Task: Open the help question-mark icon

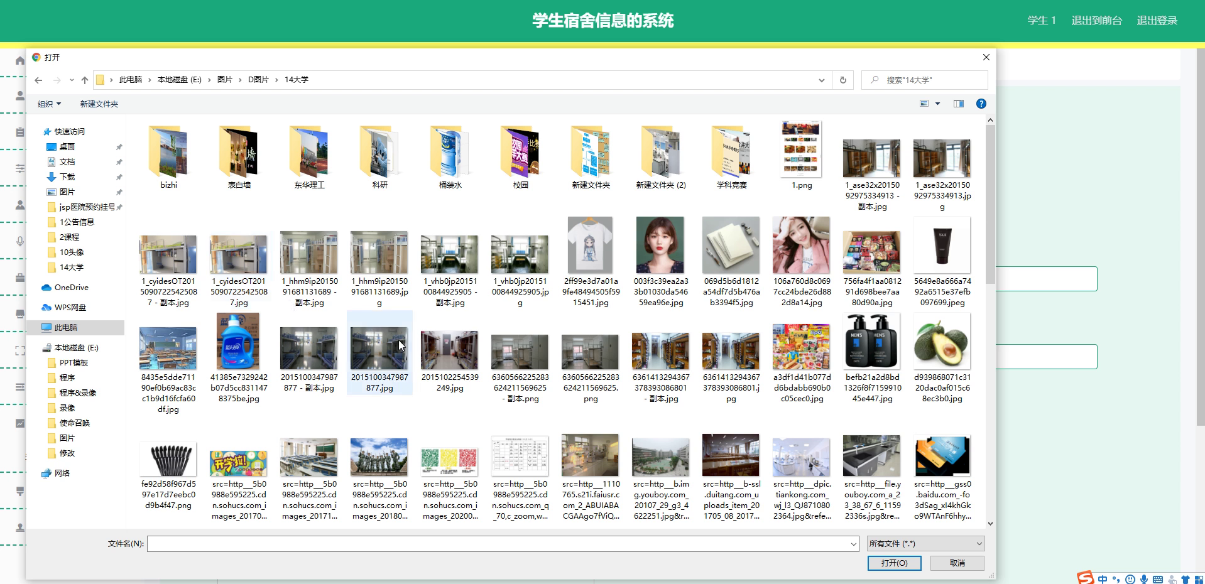Action: coord(981,104)
